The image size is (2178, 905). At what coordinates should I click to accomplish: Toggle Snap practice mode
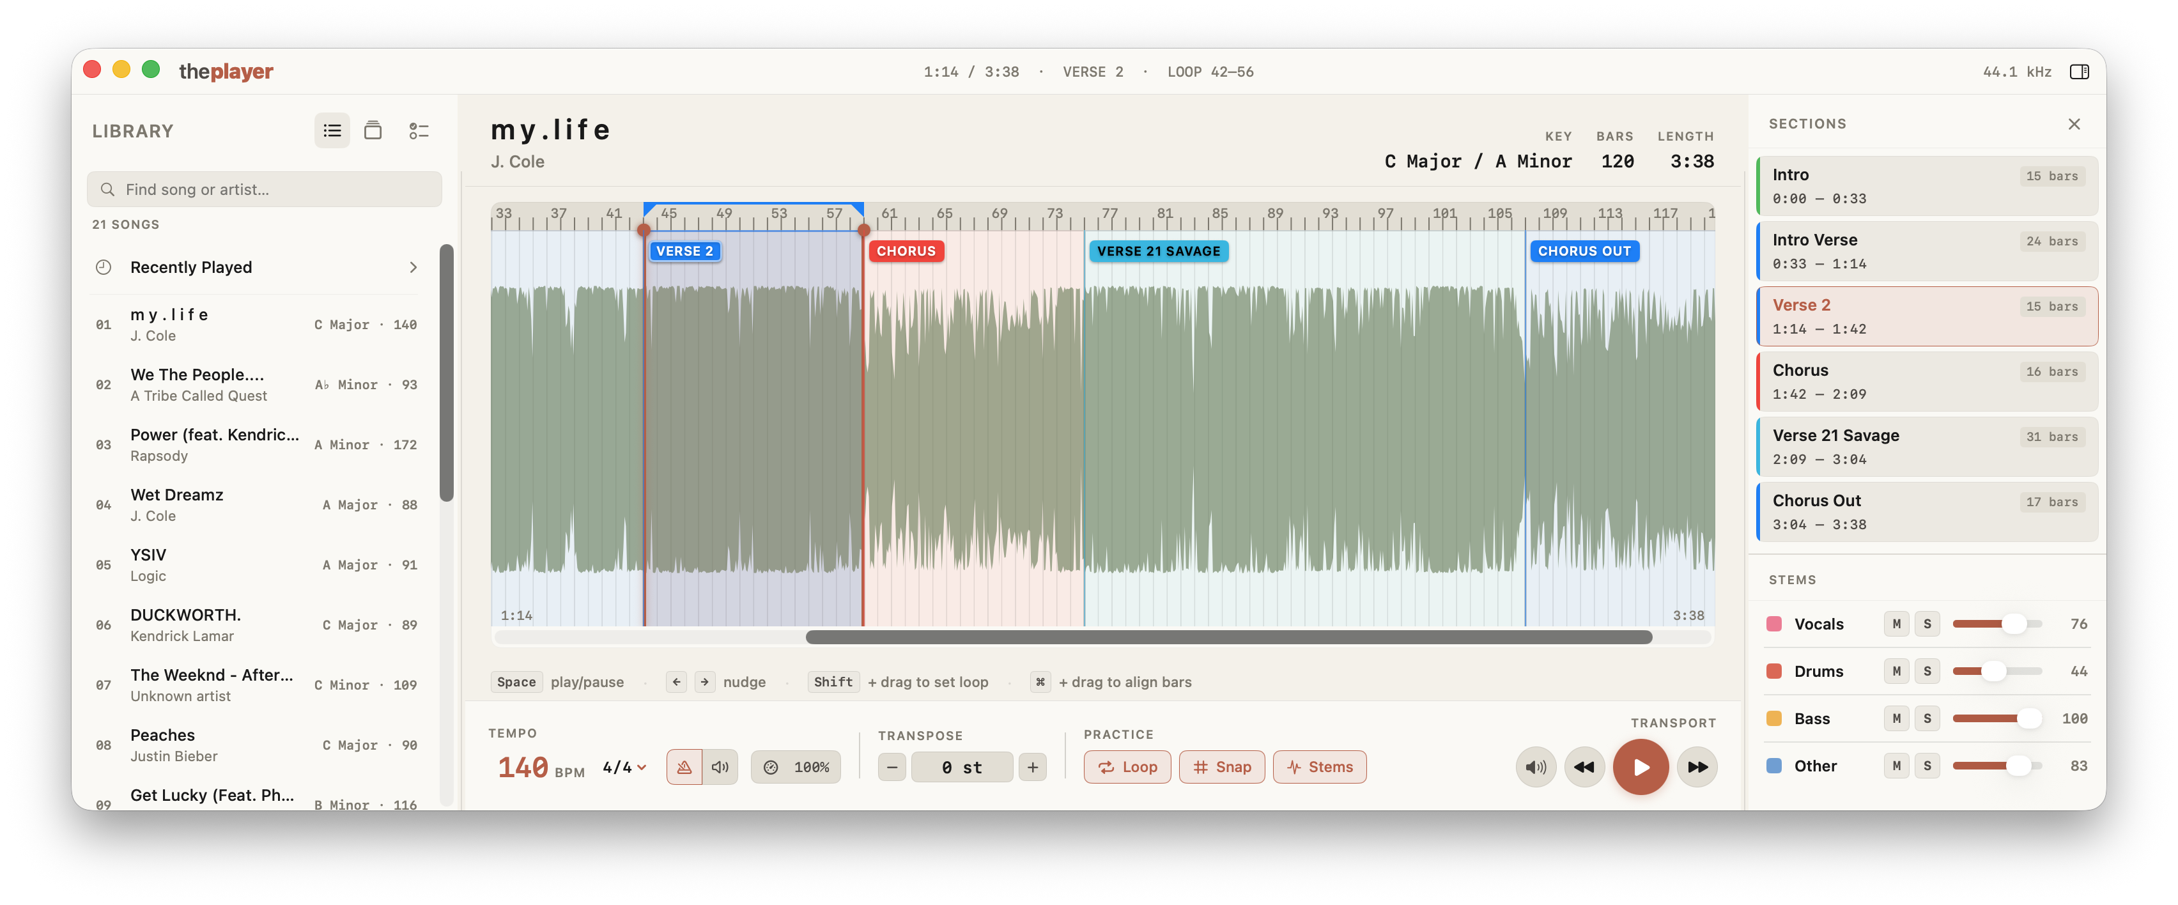1222,767
